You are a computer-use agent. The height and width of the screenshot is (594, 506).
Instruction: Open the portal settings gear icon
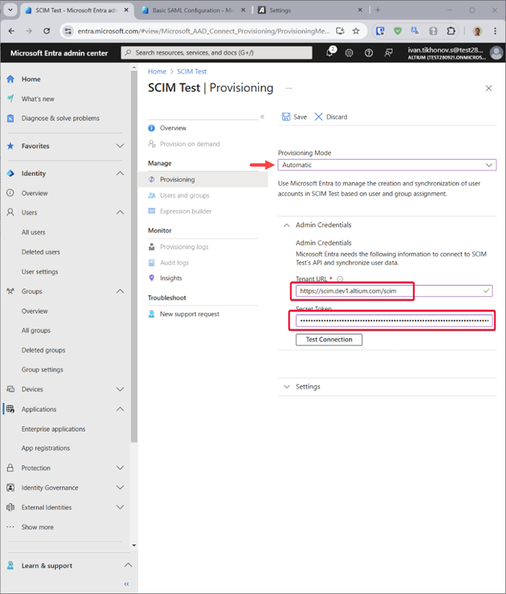coord(349,53)
